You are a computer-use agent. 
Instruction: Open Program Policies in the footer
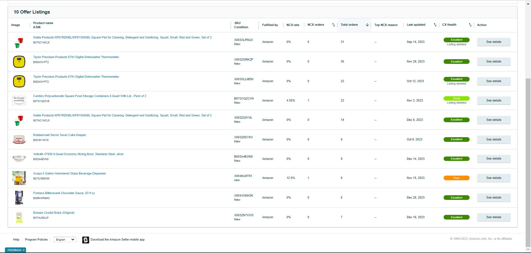36,239
